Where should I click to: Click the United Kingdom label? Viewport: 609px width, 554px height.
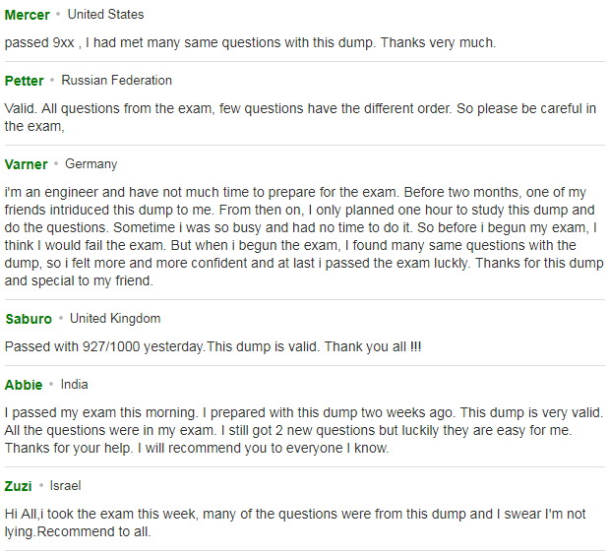click(115, 319)
